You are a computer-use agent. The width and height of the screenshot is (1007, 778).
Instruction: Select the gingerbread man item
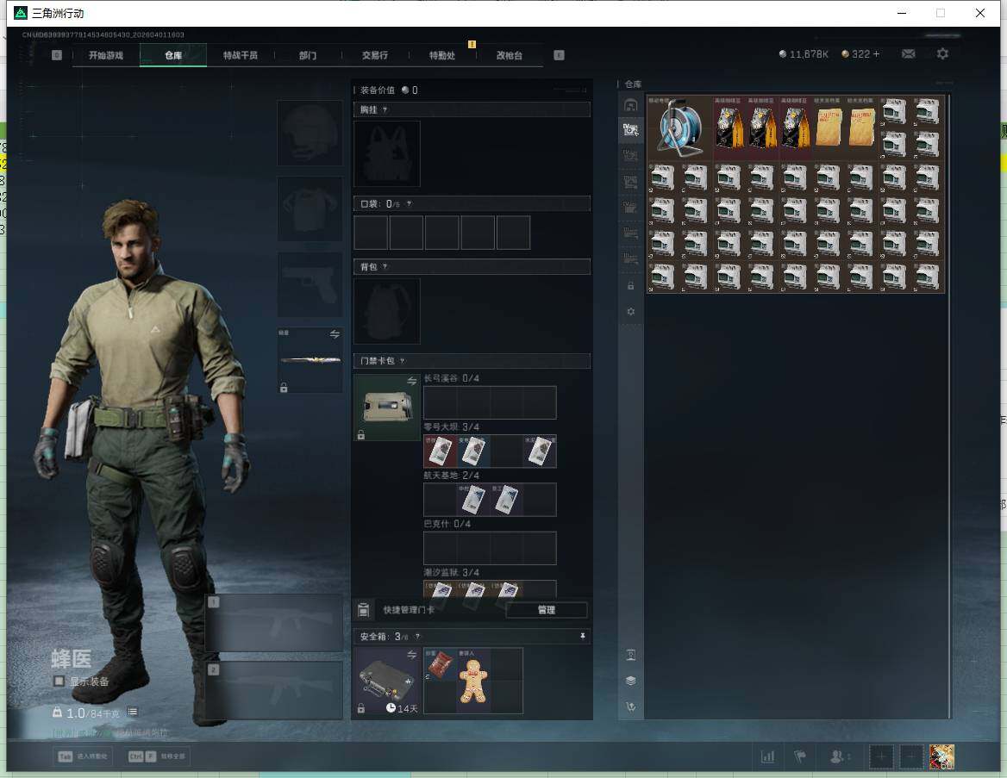click(473, 681)
